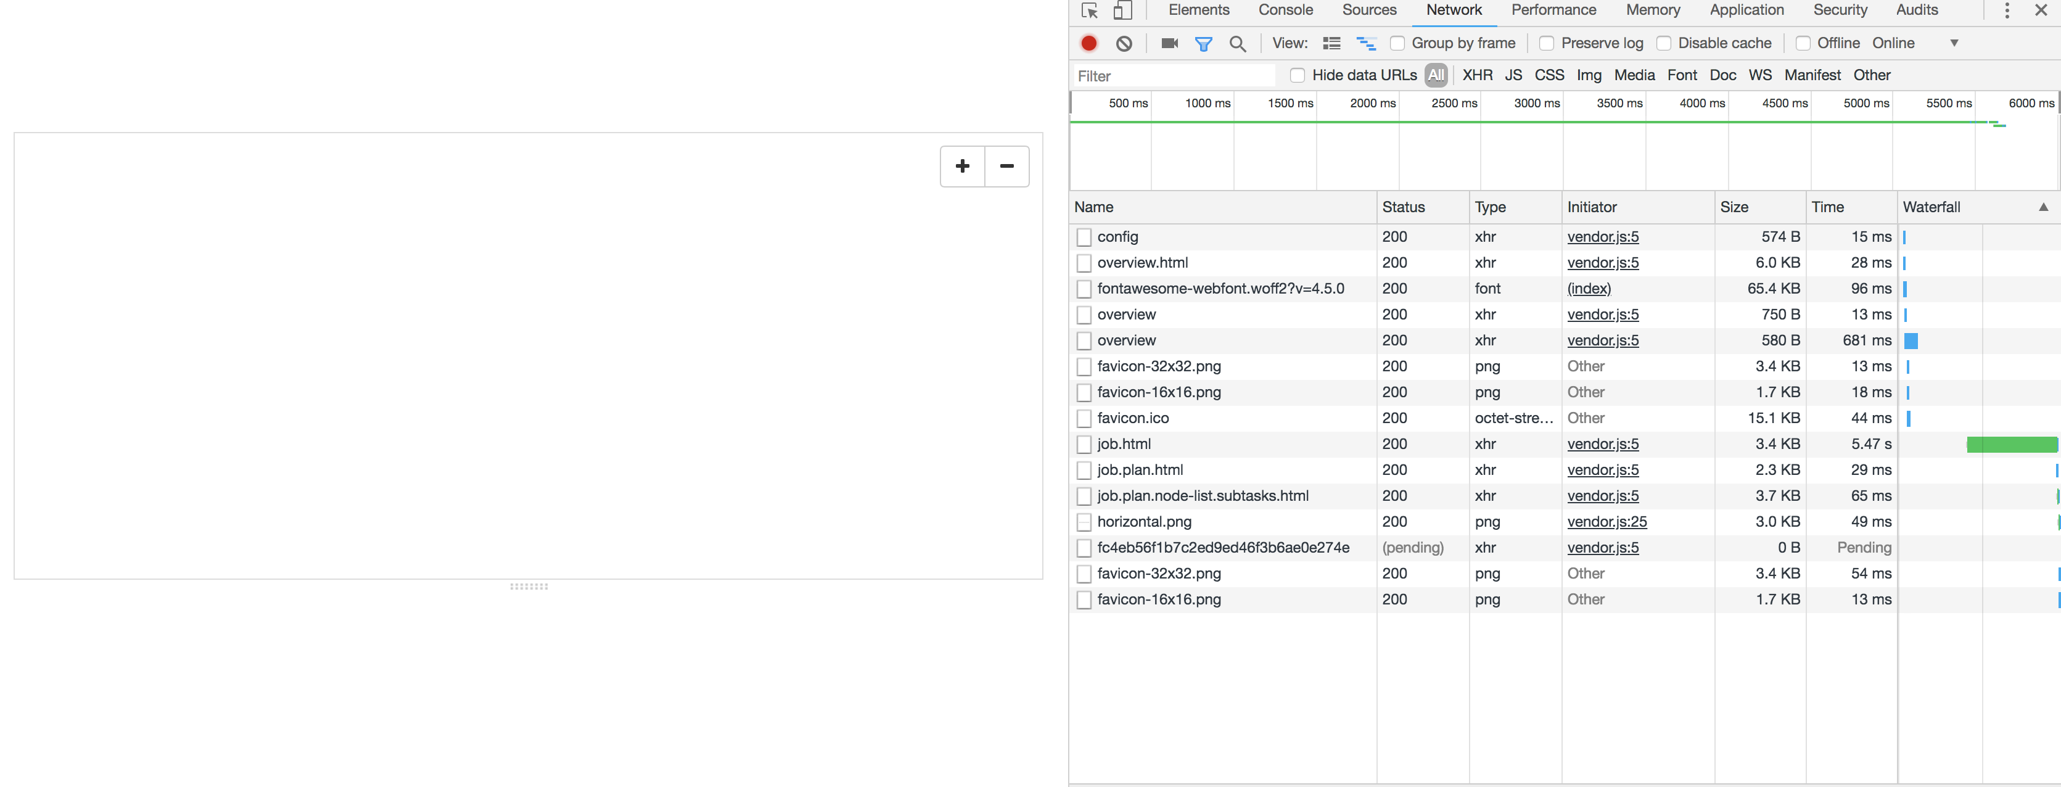This screenshot has height=787, width=2061.
Task: Select the inspect element cursor icon
Action: (x=1089, y=10)
